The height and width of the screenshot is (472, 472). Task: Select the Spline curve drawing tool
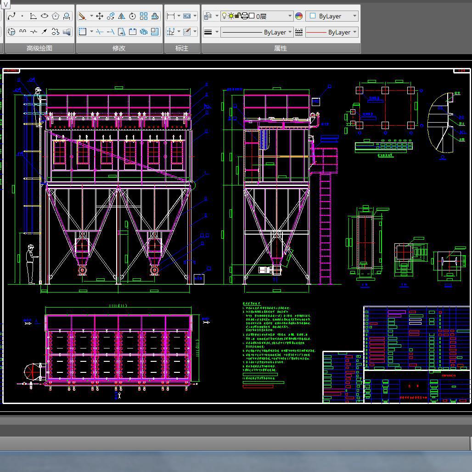(x=11, y=16)
